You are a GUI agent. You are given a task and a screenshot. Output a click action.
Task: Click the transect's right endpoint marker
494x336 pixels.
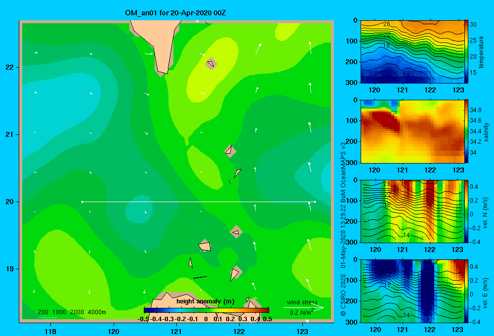pos(315,202)
